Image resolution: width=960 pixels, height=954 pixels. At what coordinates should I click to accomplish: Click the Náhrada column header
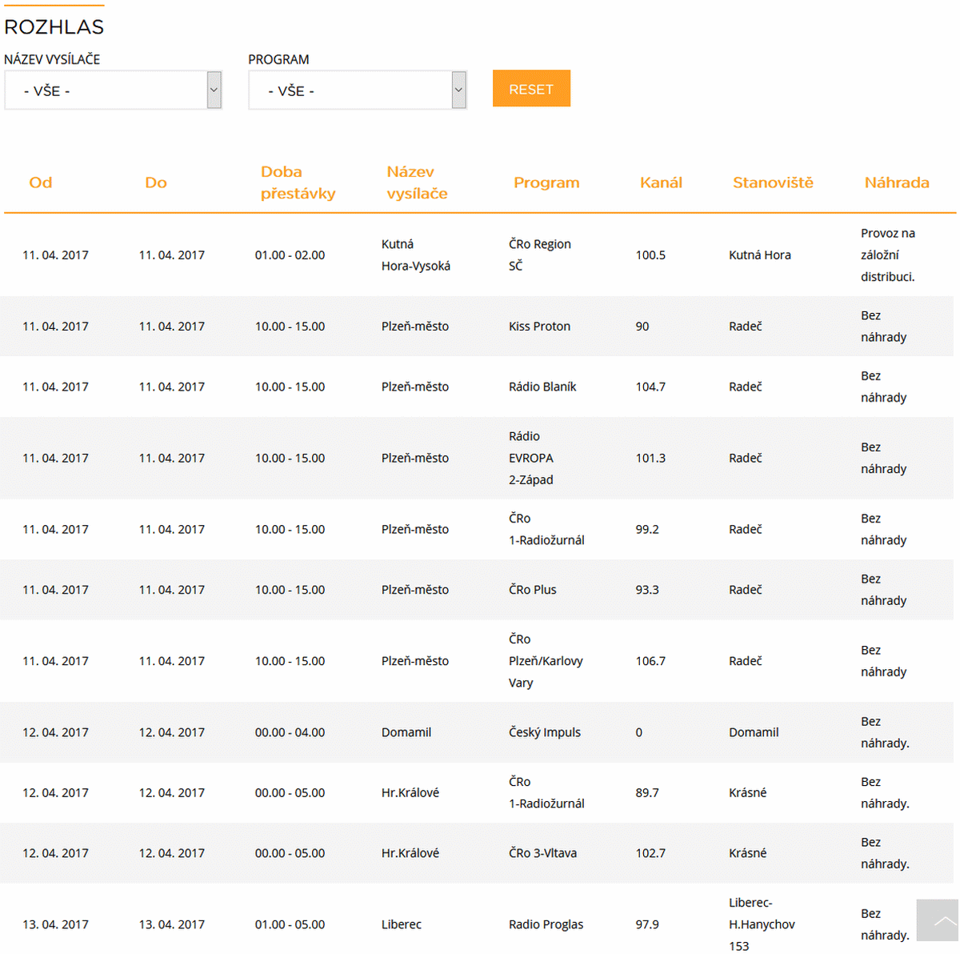pyautogui.click(x=897, y=182)
